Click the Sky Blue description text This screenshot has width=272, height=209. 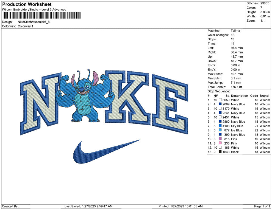pyautogui.click(x=237, y=126)
